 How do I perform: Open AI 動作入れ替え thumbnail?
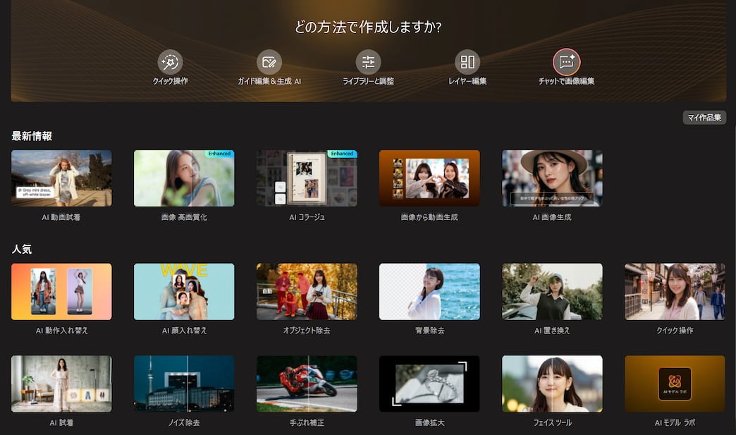[61, 291]
